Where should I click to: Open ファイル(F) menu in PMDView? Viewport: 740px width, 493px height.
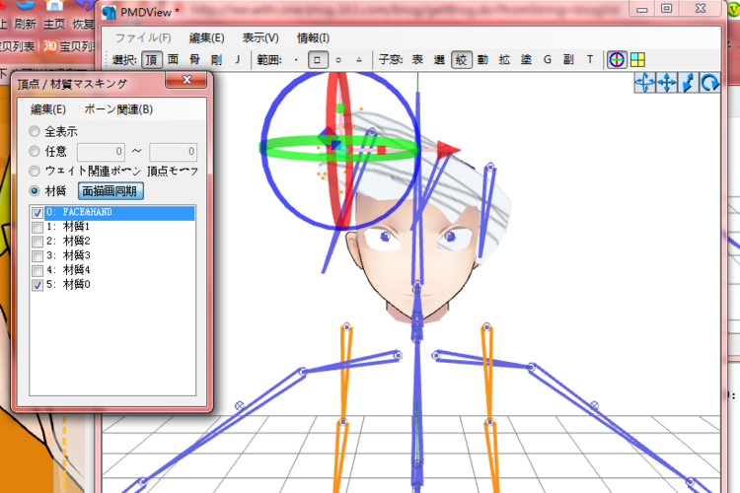click(x=143, y=37)
